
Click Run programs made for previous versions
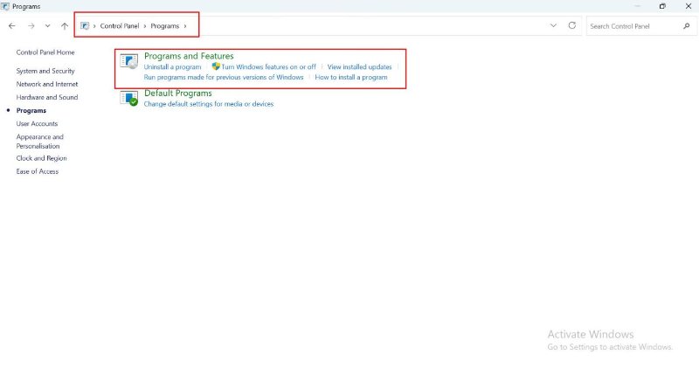(224, 77)
